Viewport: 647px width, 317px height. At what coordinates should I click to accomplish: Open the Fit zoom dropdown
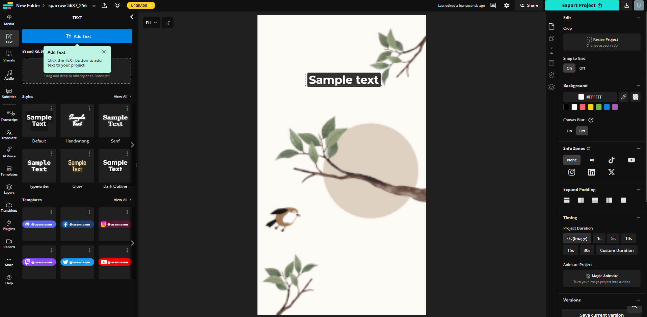(152, 23)
